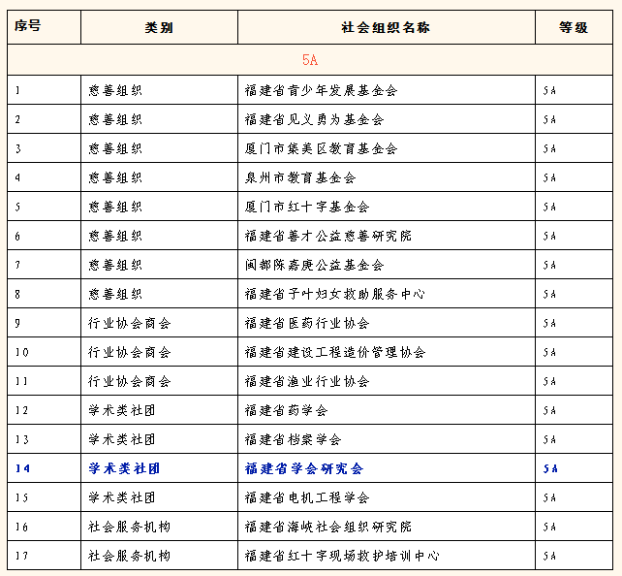Click blue 学术类社团 category in row 14
This screenshot has width=622, height=576.
pyautogui.click(x=124, y=468)
